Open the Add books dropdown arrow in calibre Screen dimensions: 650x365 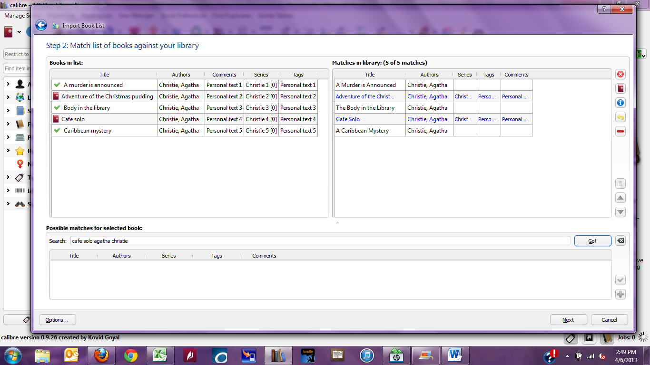pos(19,32)
